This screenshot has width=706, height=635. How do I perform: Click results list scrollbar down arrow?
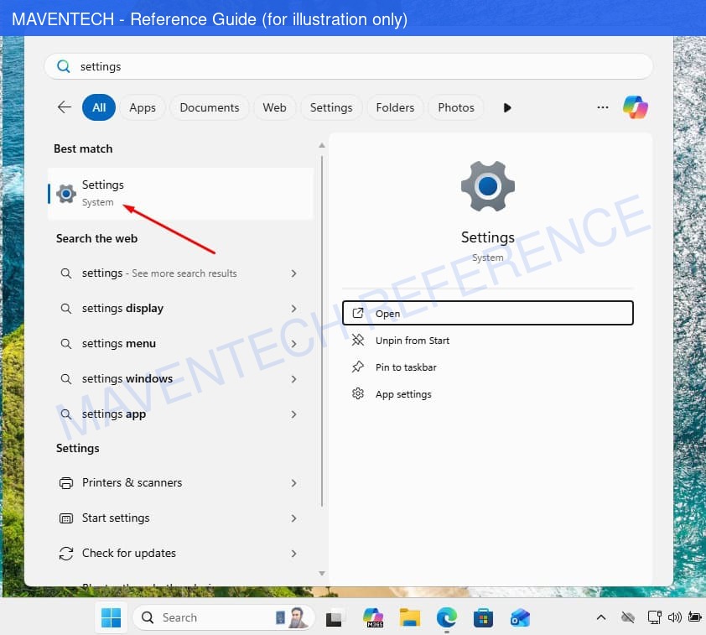322,573
